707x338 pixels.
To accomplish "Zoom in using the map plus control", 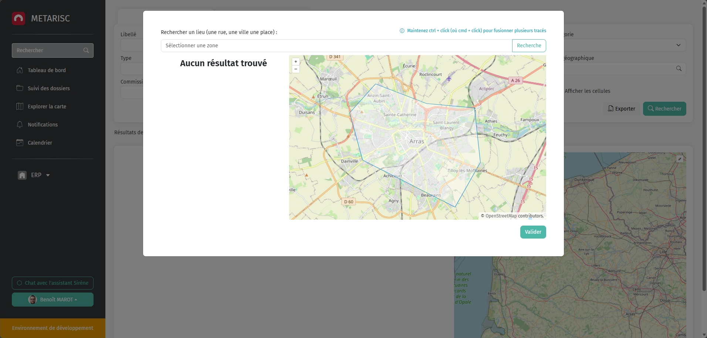I will (296, 61).
